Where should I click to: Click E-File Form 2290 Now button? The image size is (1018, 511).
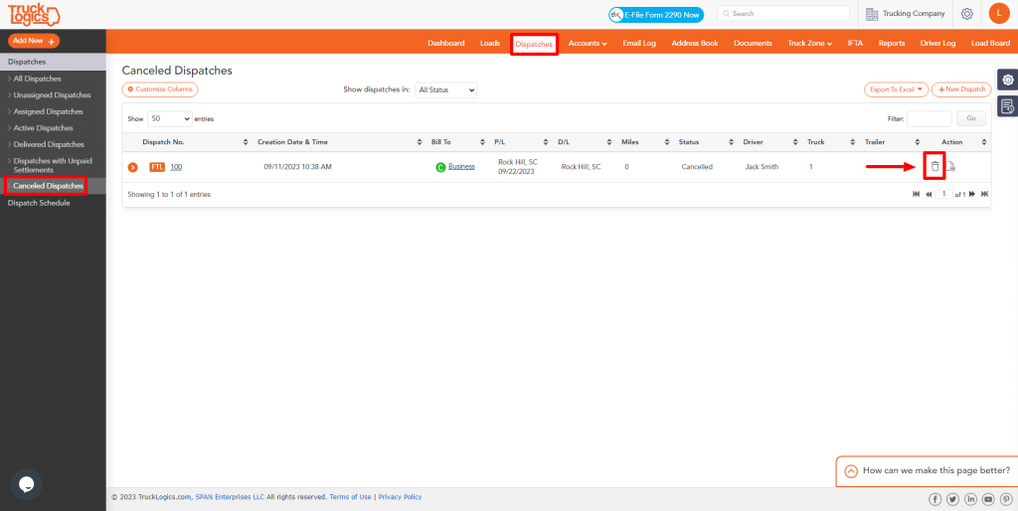(656, 14)
